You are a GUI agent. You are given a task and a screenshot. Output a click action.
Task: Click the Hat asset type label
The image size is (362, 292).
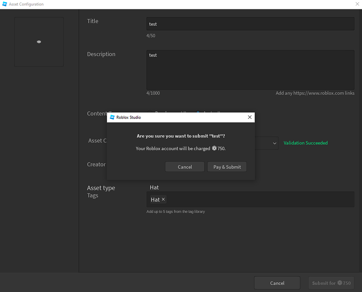point(154,187)
